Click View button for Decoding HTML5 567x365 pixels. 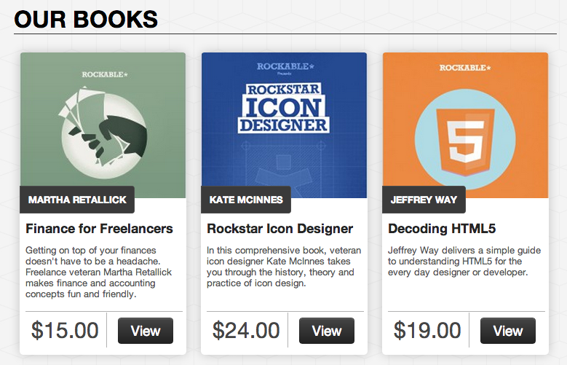(x=508, y=331)
